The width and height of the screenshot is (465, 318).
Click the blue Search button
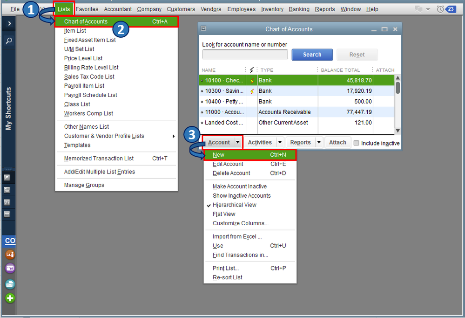(x=312, y=55)
